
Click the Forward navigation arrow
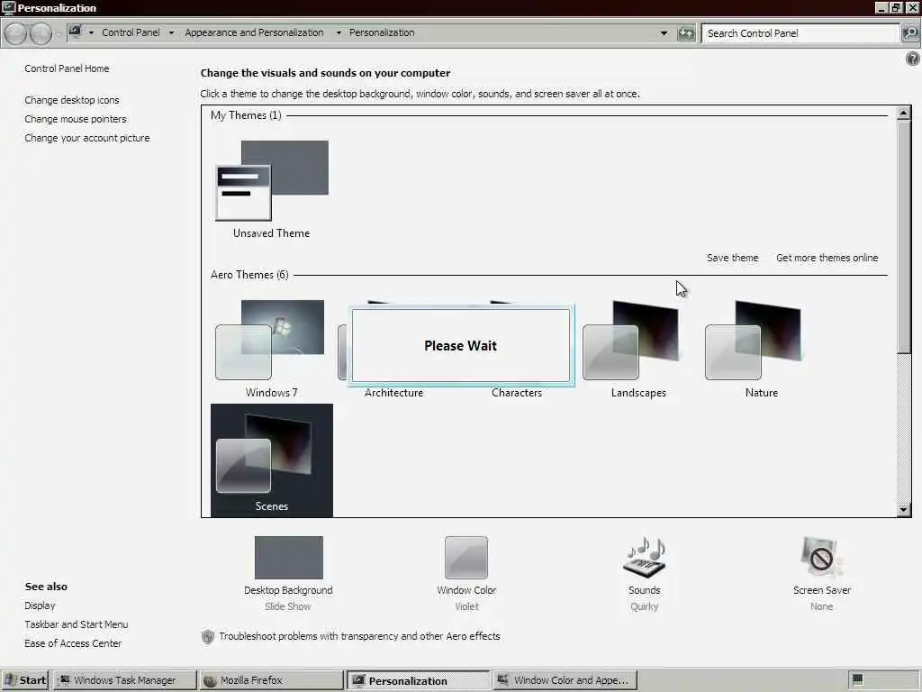click(41, 33)
